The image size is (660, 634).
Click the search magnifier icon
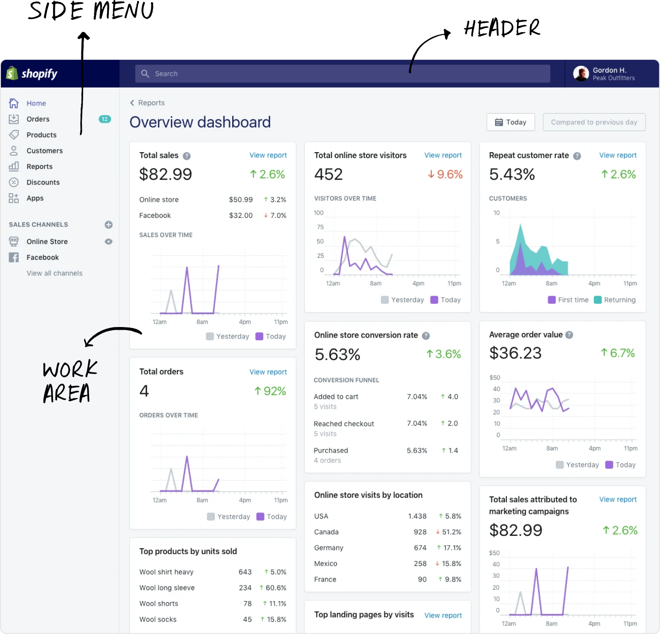point(145,74)
